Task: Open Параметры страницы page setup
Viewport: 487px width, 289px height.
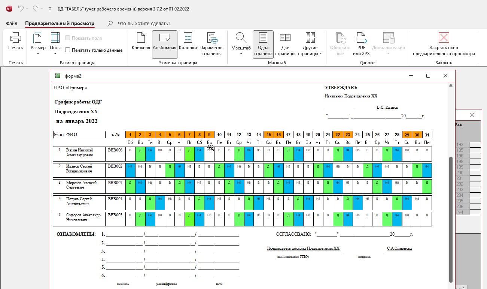Action: [211, 44]
